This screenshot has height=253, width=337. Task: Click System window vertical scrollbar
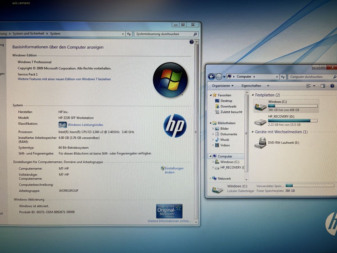point(196,132)
